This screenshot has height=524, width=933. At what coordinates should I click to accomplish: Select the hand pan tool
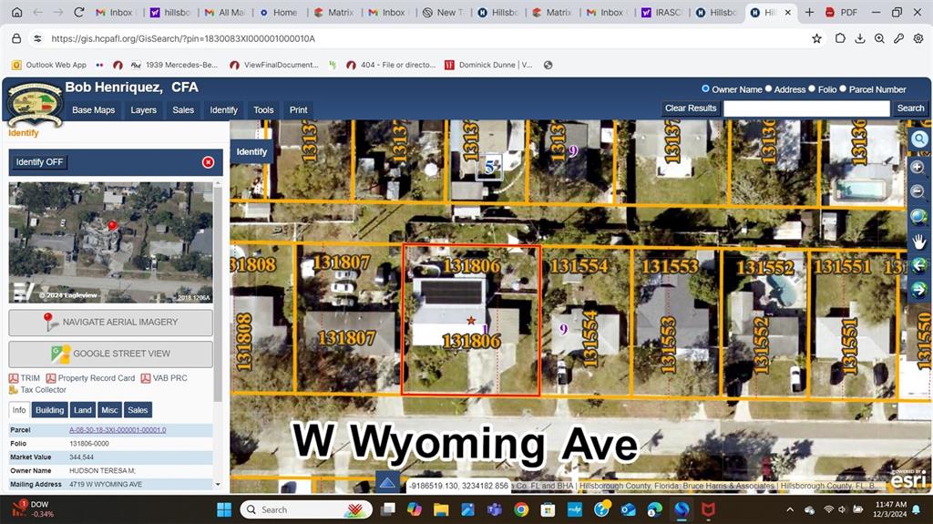919,241
